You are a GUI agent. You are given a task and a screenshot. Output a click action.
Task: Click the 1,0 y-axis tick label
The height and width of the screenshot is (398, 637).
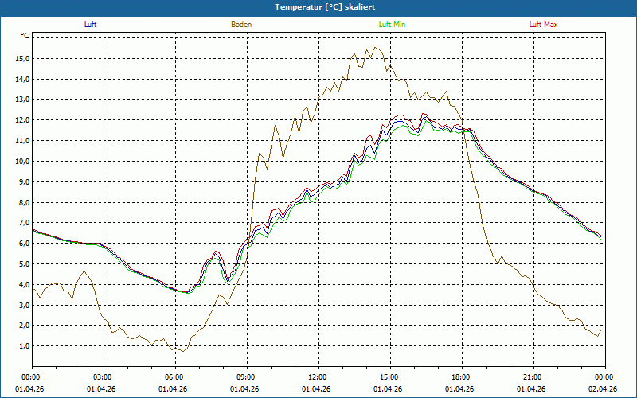[x=23, y=346]
